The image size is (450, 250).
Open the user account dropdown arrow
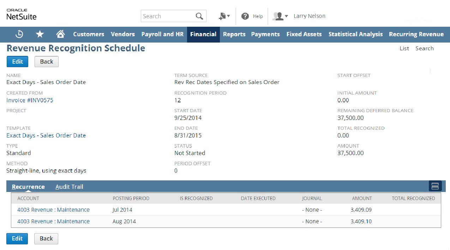[287, 17]
